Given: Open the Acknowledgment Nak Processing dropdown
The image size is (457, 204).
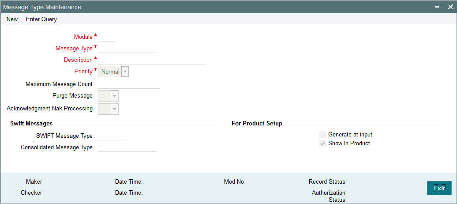Looking at the screenshot, I should 109,109.
